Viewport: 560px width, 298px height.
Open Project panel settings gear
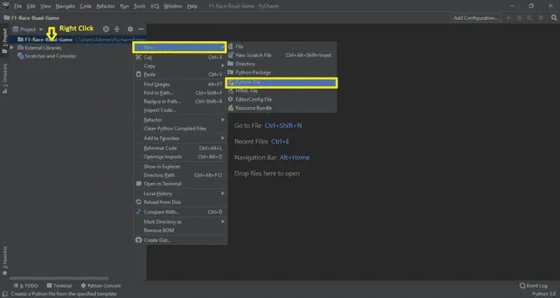(130, 29)
